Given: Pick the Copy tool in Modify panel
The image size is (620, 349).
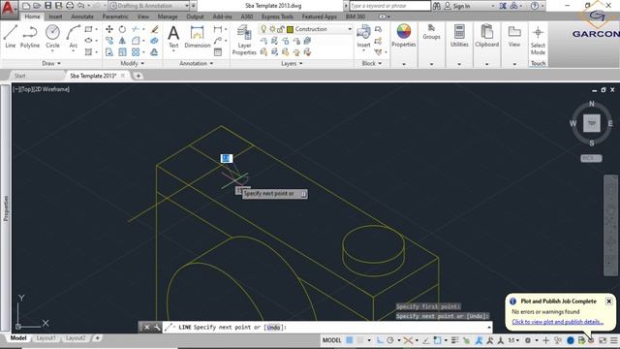Looking at the screenshot, I should coord(109,41).
